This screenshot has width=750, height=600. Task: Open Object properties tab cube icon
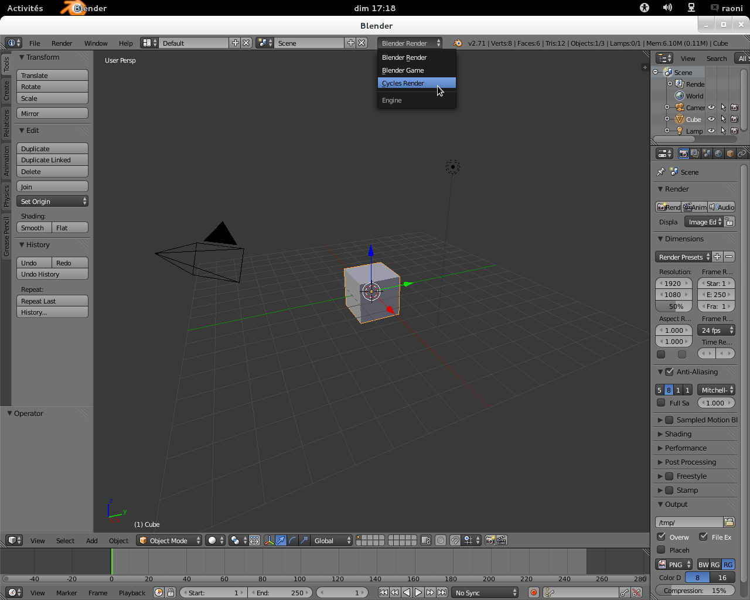coord(730,154)
